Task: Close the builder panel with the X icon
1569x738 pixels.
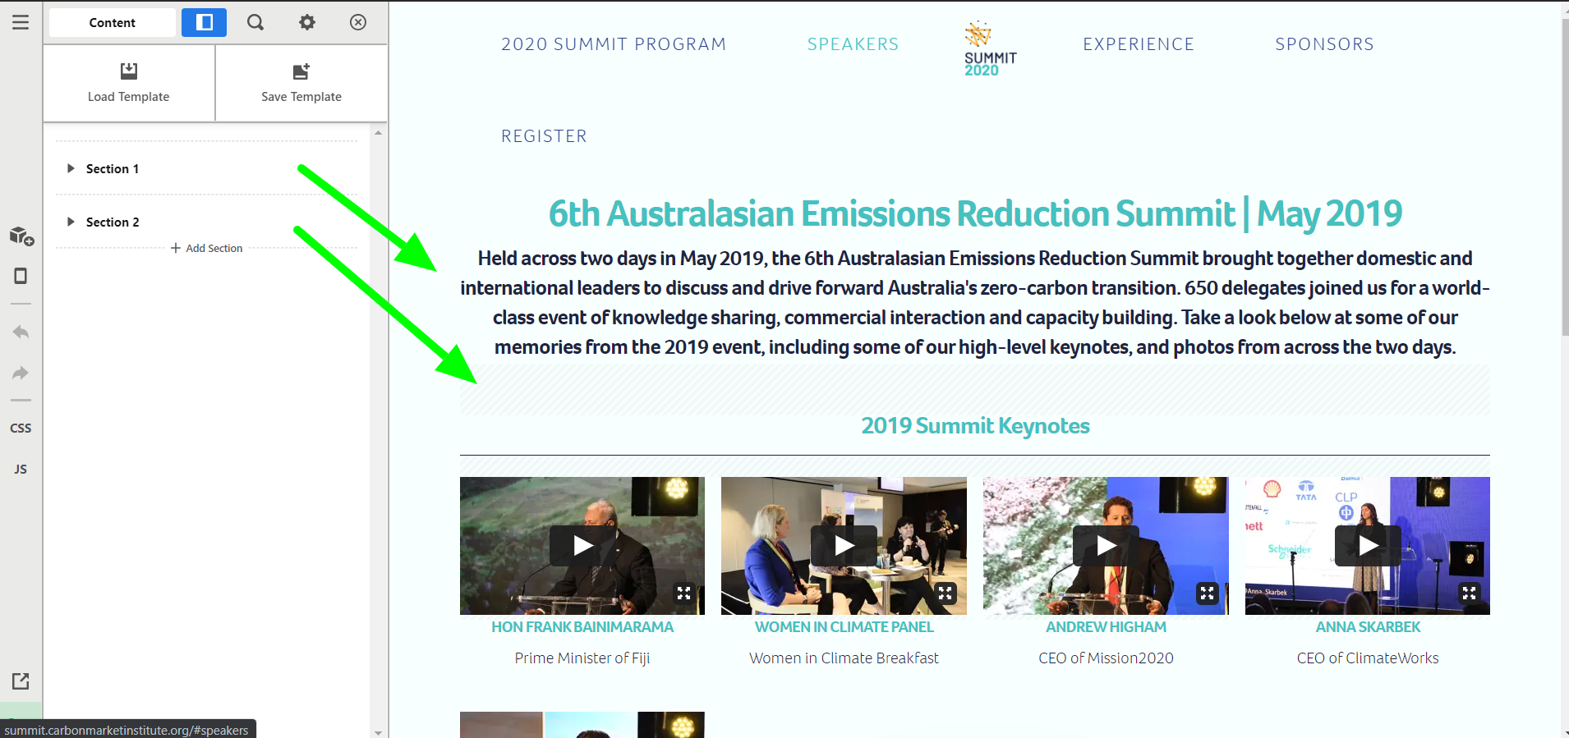Action: click(358, 22)
